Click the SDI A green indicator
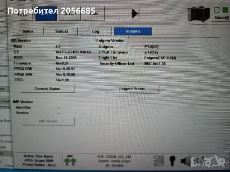The image size is (230, 172). pos(67,161)
